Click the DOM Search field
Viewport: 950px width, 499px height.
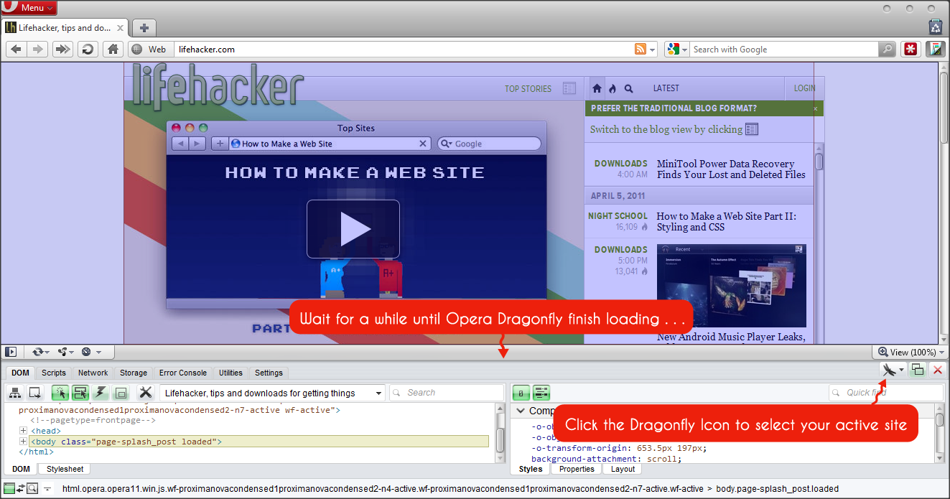(x=447, y=393)
